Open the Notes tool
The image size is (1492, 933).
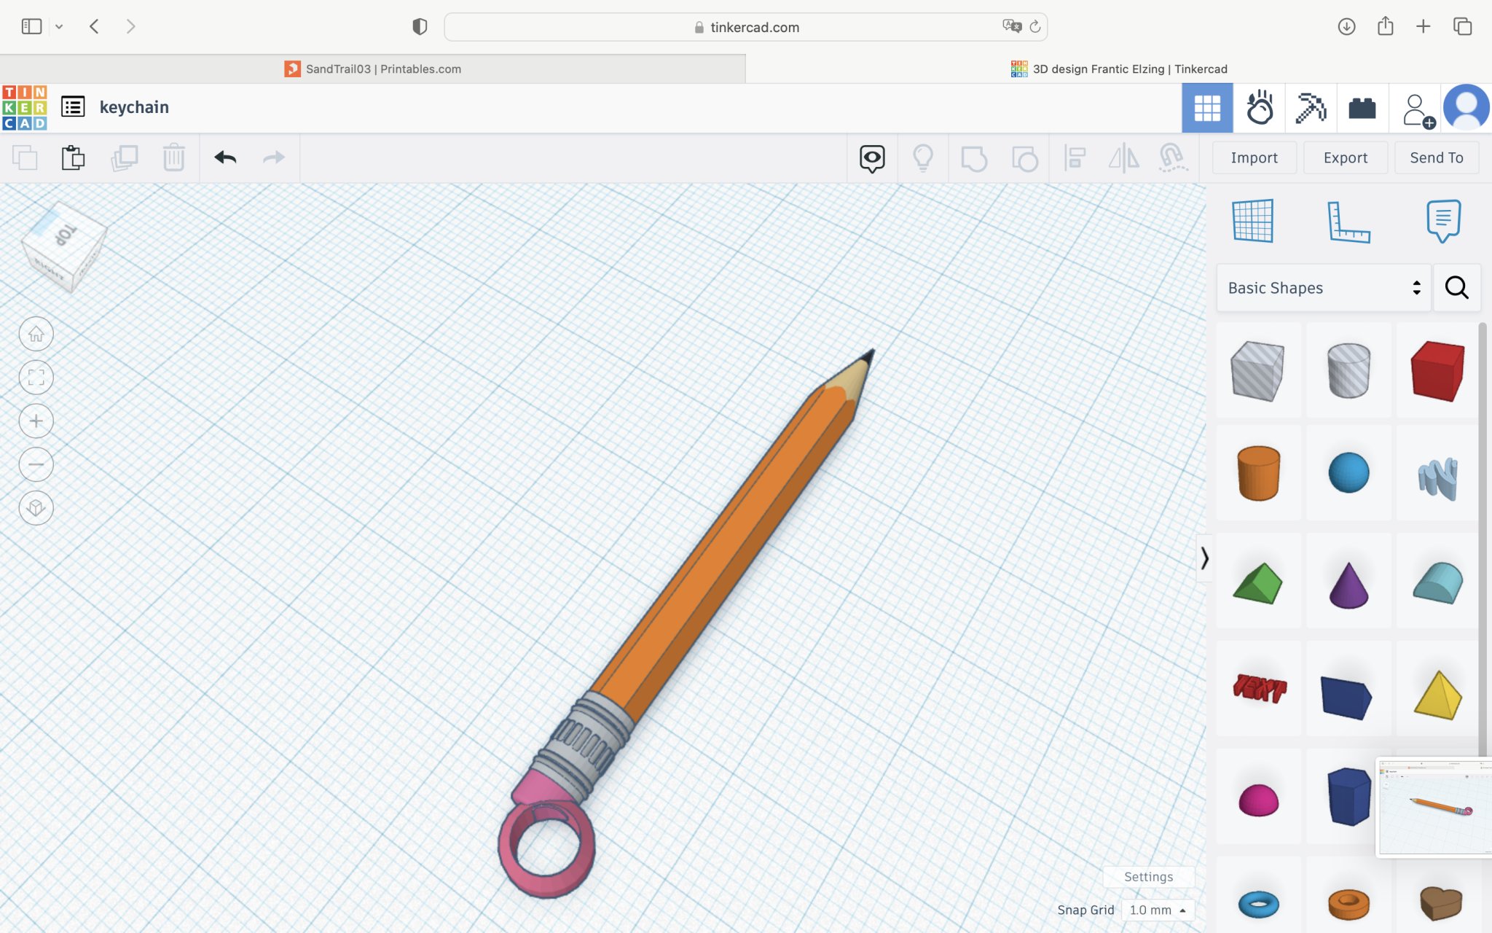coord(1442,220)
